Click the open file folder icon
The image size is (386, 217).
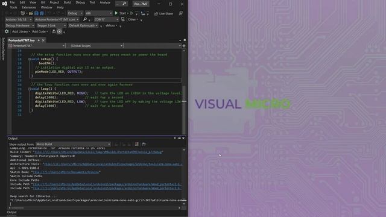click(31, 13)
